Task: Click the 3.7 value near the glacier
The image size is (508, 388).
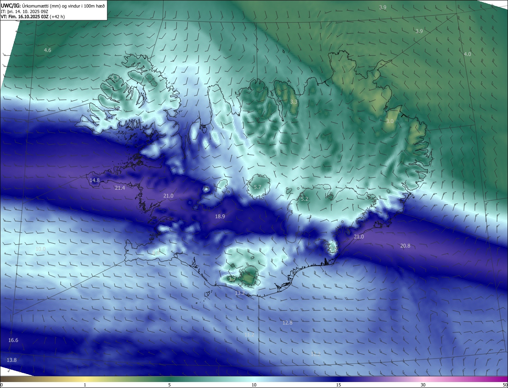Action: tap(232, 279)
